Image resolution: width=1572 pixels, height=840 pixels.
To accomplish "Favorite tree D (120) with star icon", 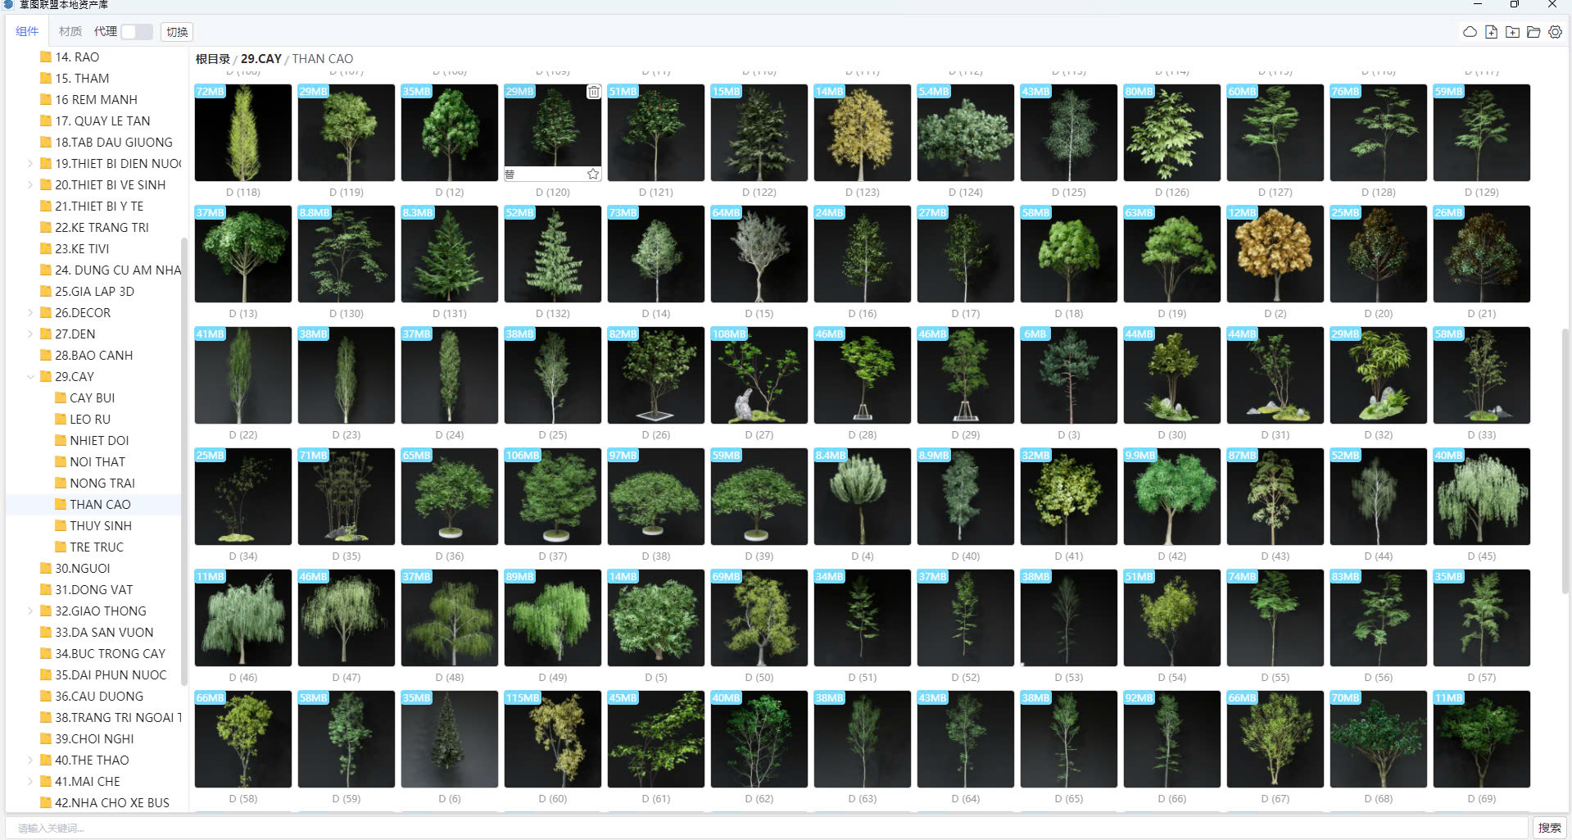I will (593, 174).
